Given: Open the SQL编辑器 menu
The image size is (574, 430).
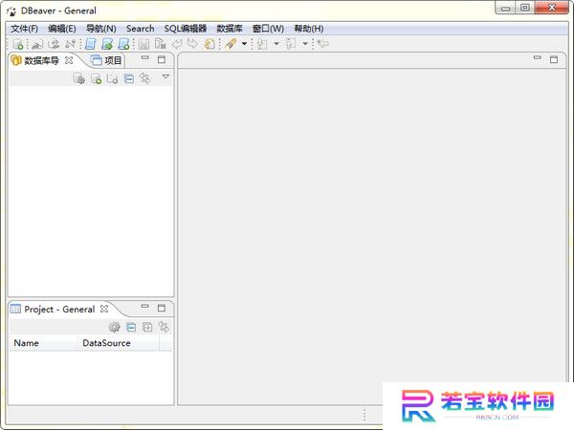Looking at the screenshot, I should [x=186, y=29].
